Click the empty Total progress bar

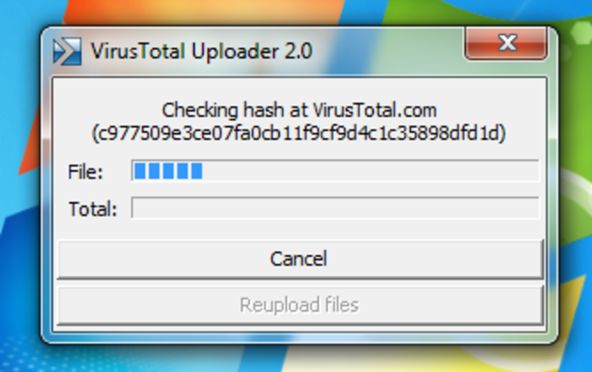click(335, 207)
